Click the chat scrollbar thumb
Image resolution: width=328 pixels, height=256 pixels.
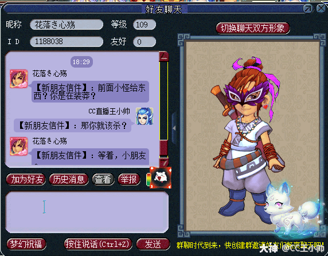[164, 148]
